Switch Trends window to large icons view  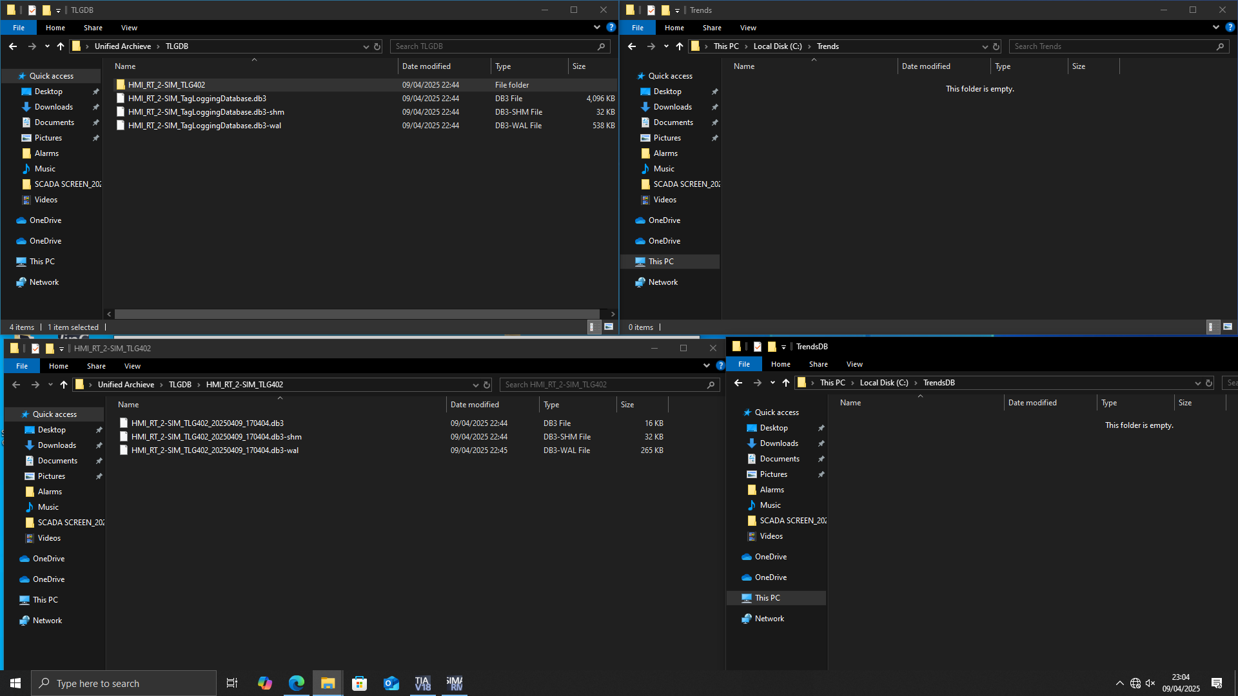[1228, 327]
